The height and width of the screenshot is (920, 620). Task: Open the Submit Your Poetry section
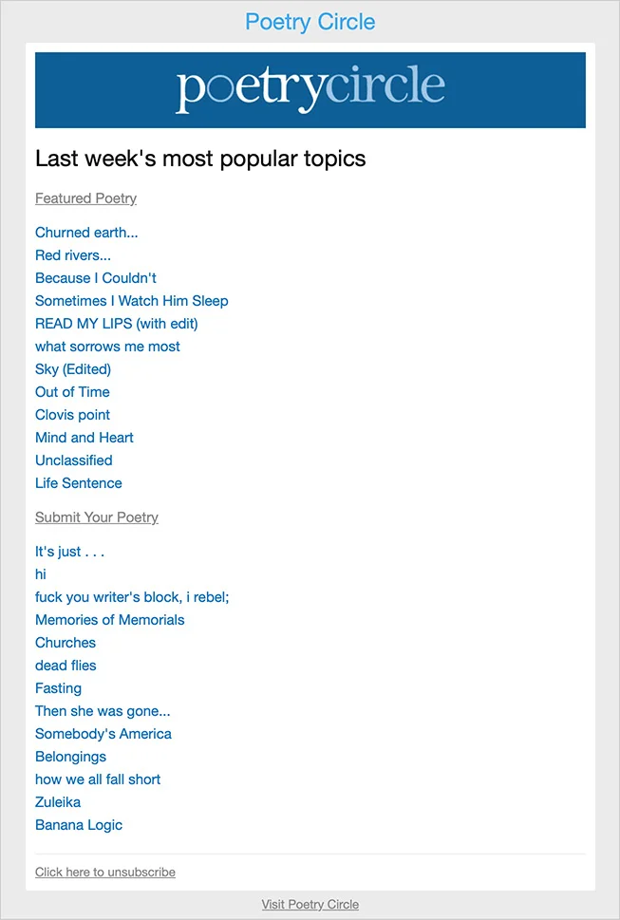(x=96, y=517)
